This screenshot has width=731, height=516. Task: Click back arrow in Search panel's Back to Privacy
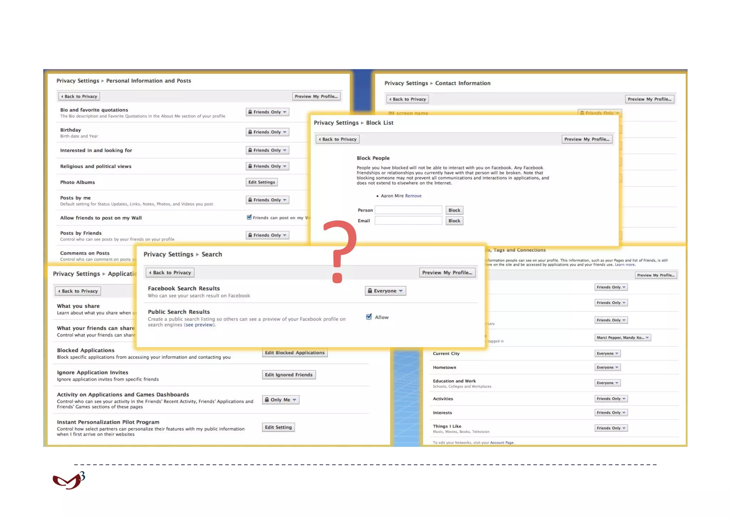point(150,273)
